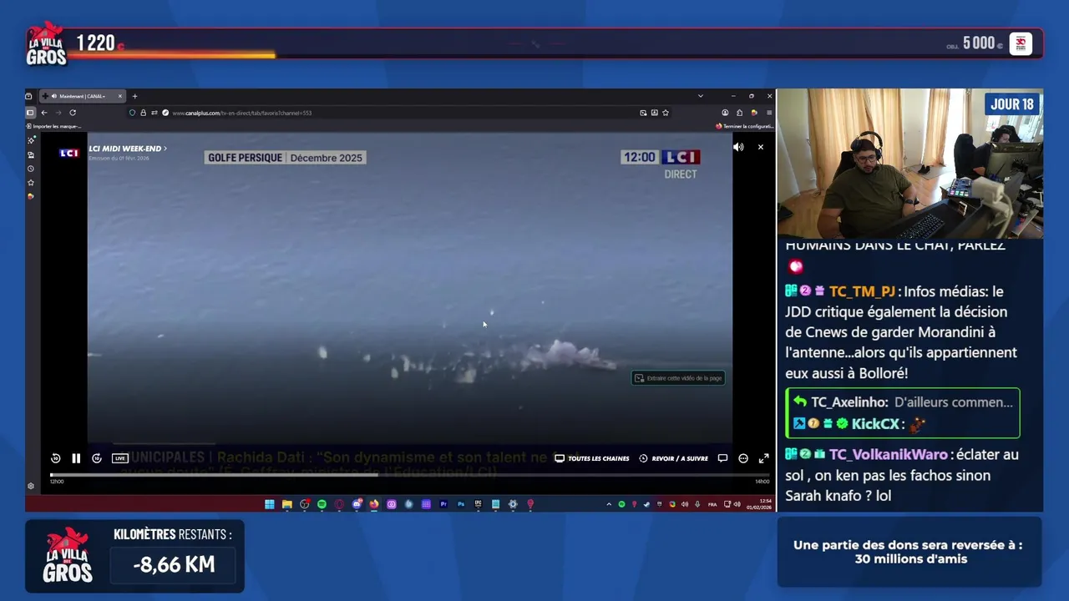
Task: Open TOUTES LES CHAINES channel list
Action: [x=592, y=458]
